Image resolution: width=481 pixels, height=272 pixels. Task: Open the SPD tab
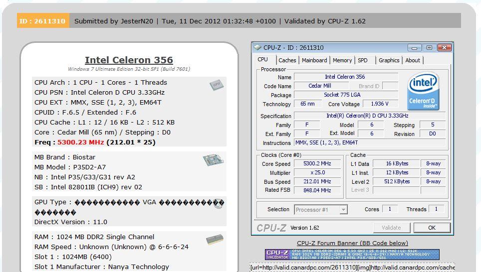363,60
